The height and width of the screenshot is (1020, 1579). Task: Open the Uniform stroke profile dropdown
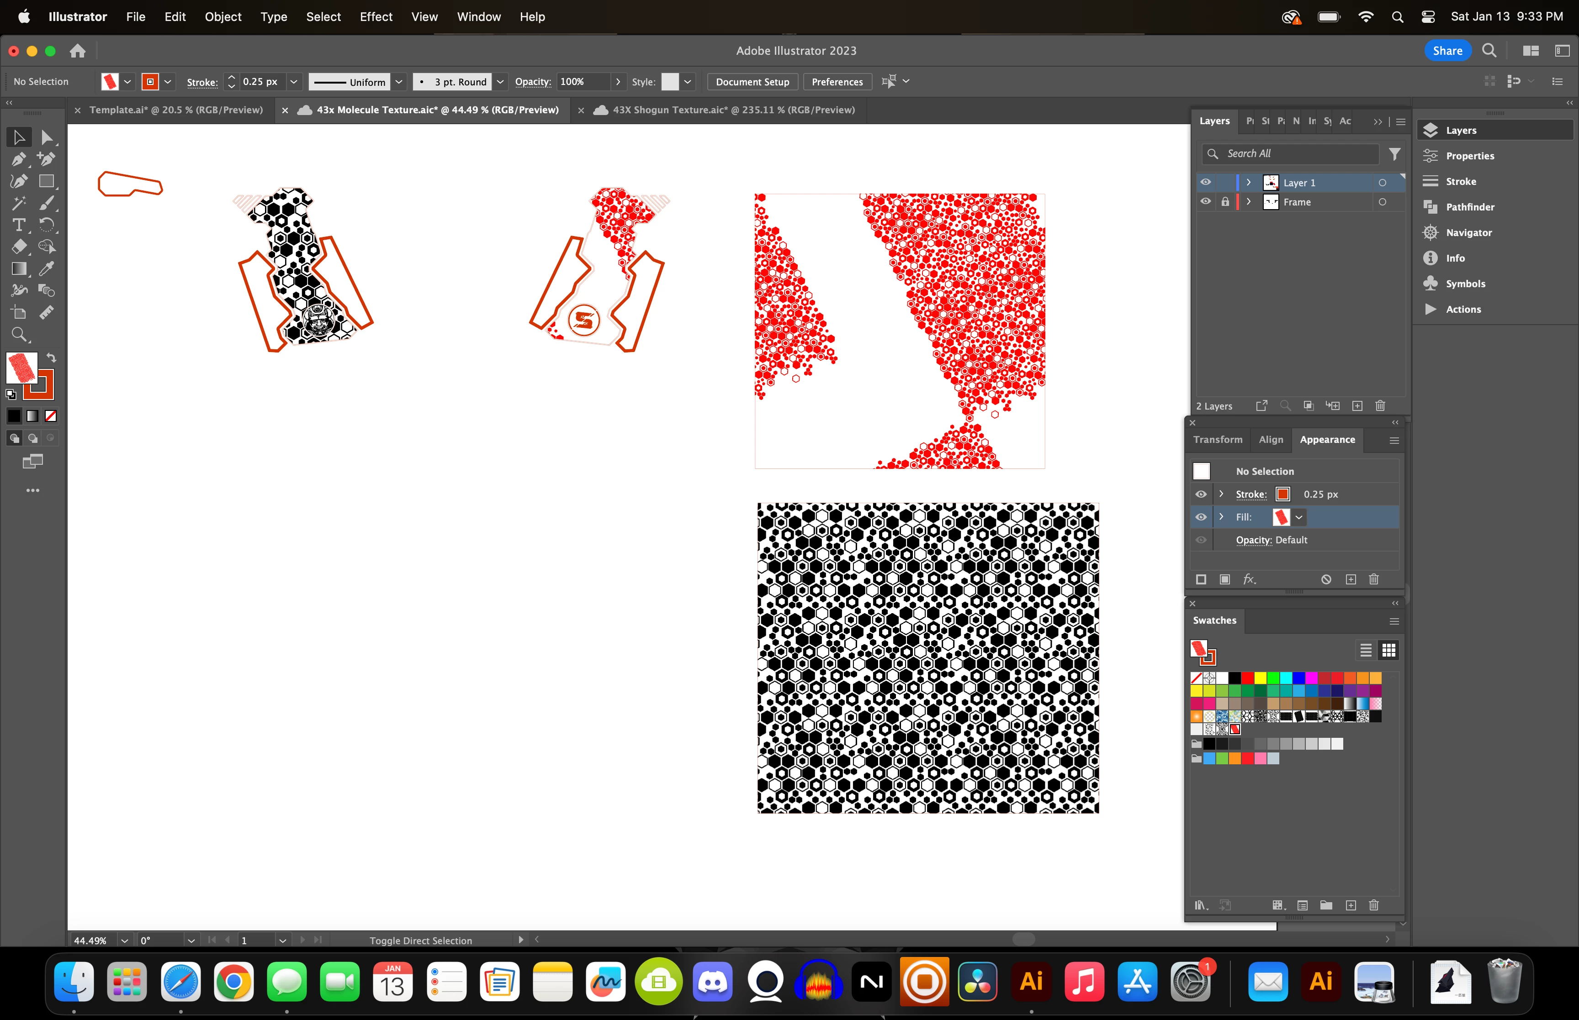click(x=399, y=81)
